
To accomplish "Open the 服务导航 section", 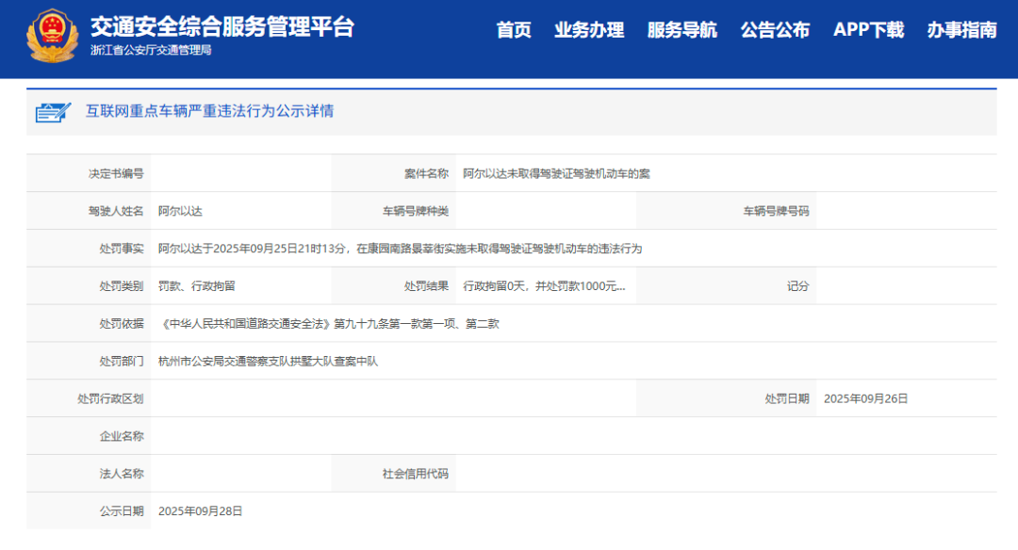I will (x=681, y=30).
